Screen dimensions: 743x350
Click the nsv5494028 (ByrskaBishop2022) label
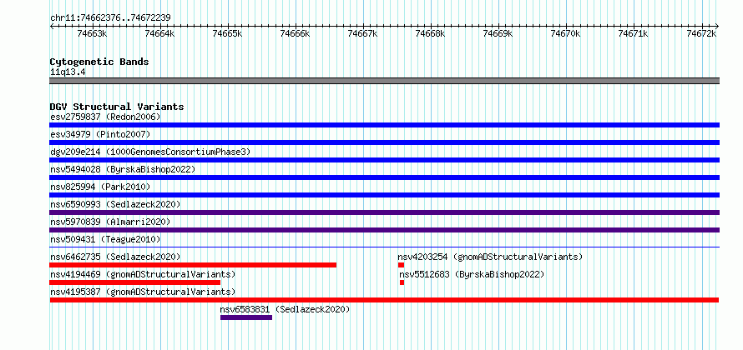[123, 169]
